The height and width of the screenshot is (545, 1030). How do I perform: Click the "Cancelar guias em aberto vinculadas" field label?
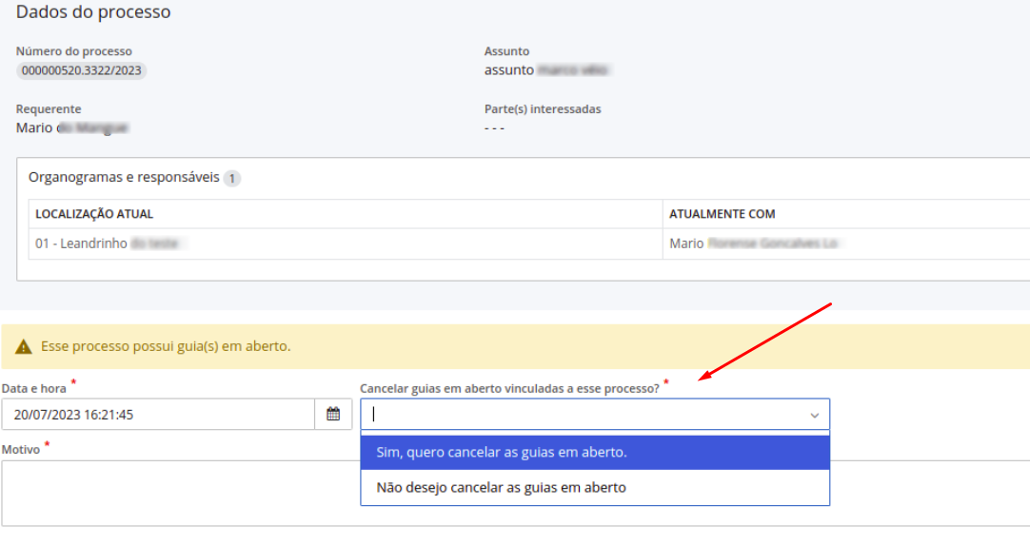pyautogui.click(x=509, y=388)
